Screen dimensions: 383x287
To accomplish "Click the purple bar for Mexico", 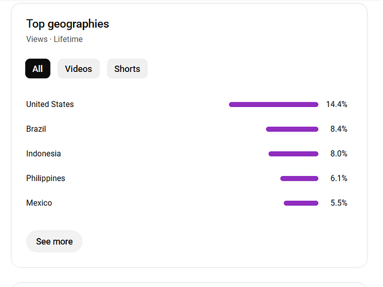I will pyautogui.click(x=301, y=203).
